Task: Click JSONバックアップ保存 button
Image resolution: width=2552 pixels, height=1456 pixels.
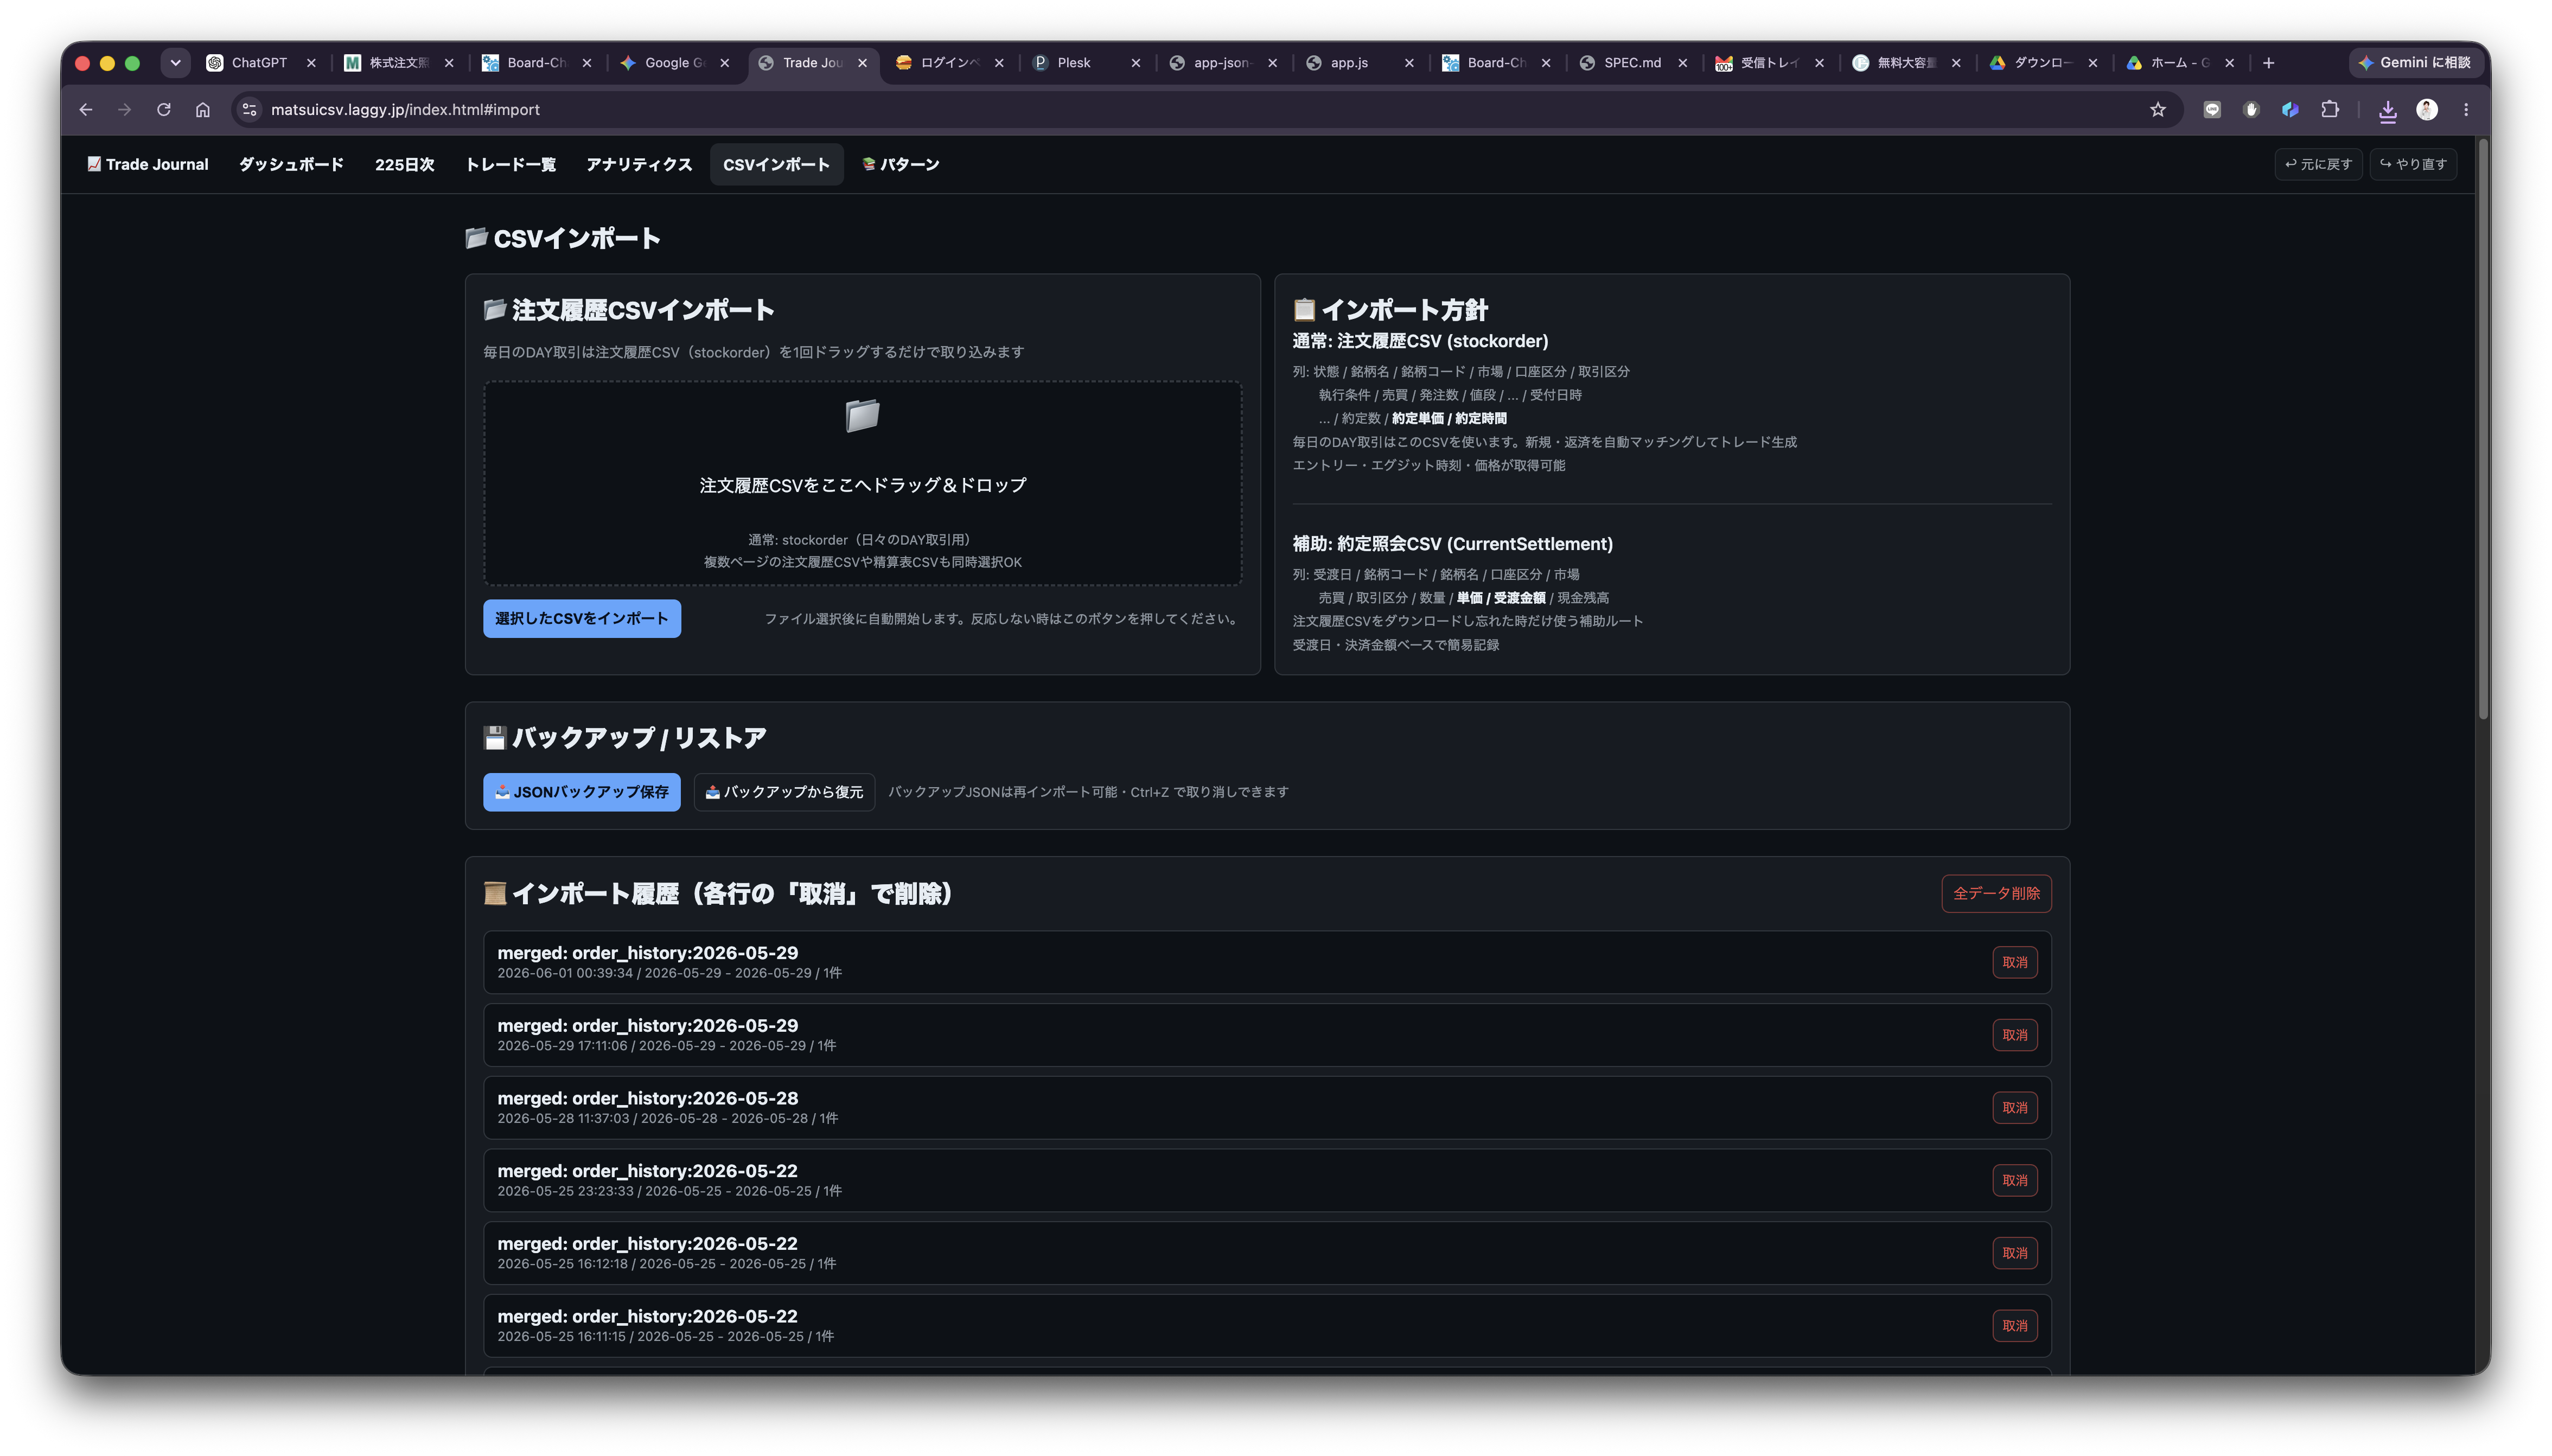Action: tap(581, 791)
